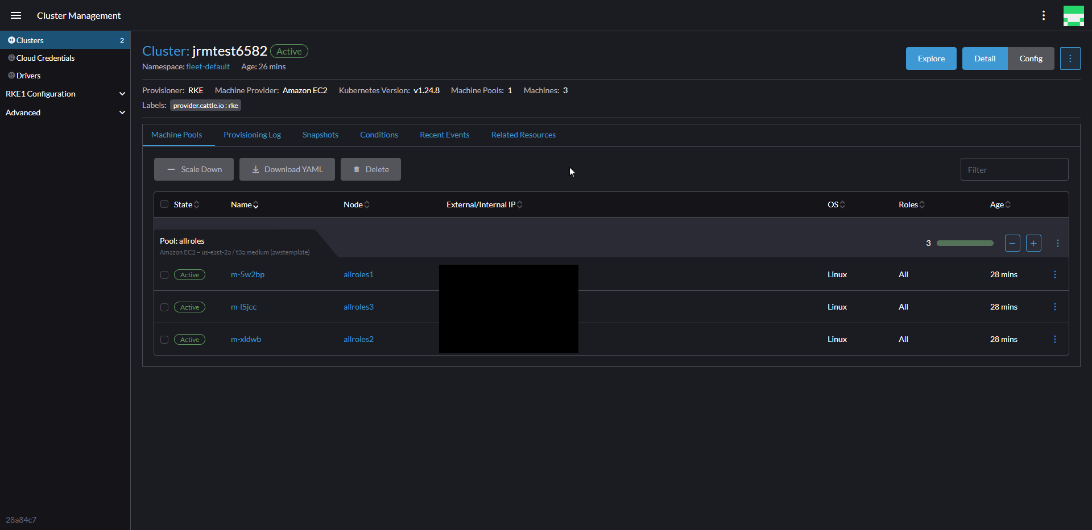Screen dimensions: 1092x530
Task: Check the checkbox for machine m-xldwb
Action: click(x=164, y=340)
